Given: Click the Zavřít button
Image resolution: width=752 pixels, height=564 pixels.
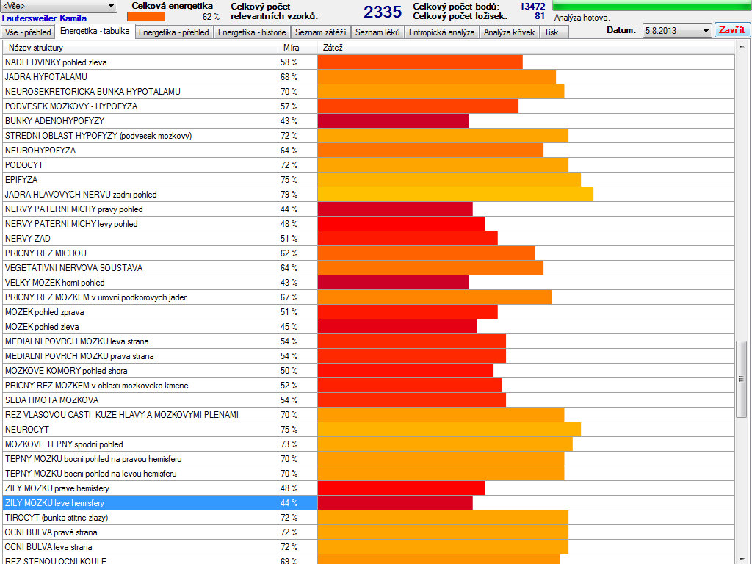Looking at the screenshot, I should click(x=732, y=29).
